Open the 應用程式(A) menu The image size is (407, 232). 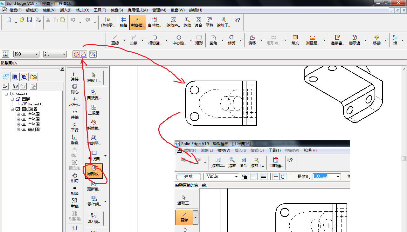(x=138, y=10)
